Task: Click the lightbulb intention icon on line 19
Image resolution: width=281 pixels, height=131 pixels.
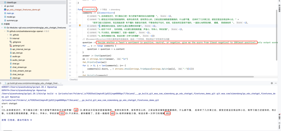Action: pyautogui.click(x=80, y=25)
